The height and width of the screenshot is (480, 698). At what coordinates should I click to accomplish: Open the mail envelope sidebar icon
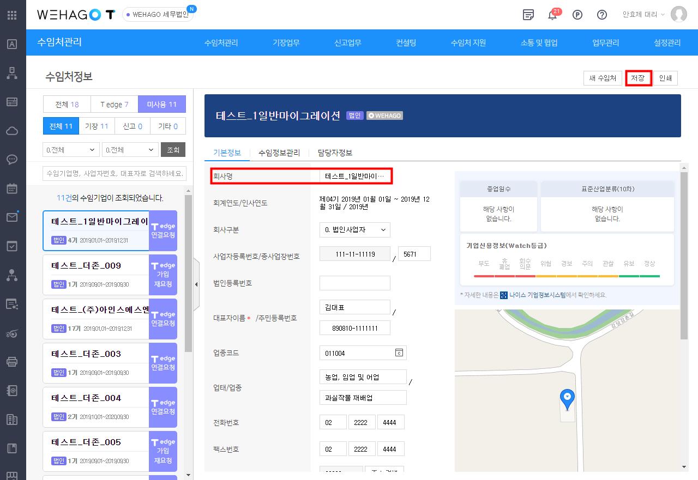[12, 217]
